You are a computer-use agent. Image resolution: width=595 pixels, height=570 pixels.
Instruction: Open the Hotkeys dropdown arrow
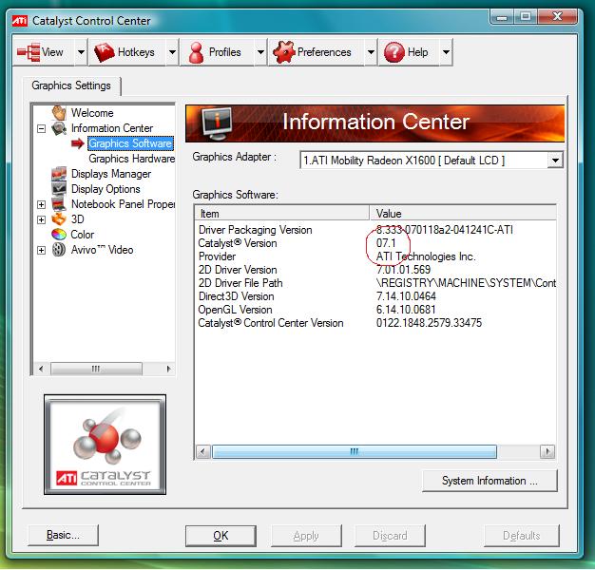pyautogui.click(x=172, y=52)
